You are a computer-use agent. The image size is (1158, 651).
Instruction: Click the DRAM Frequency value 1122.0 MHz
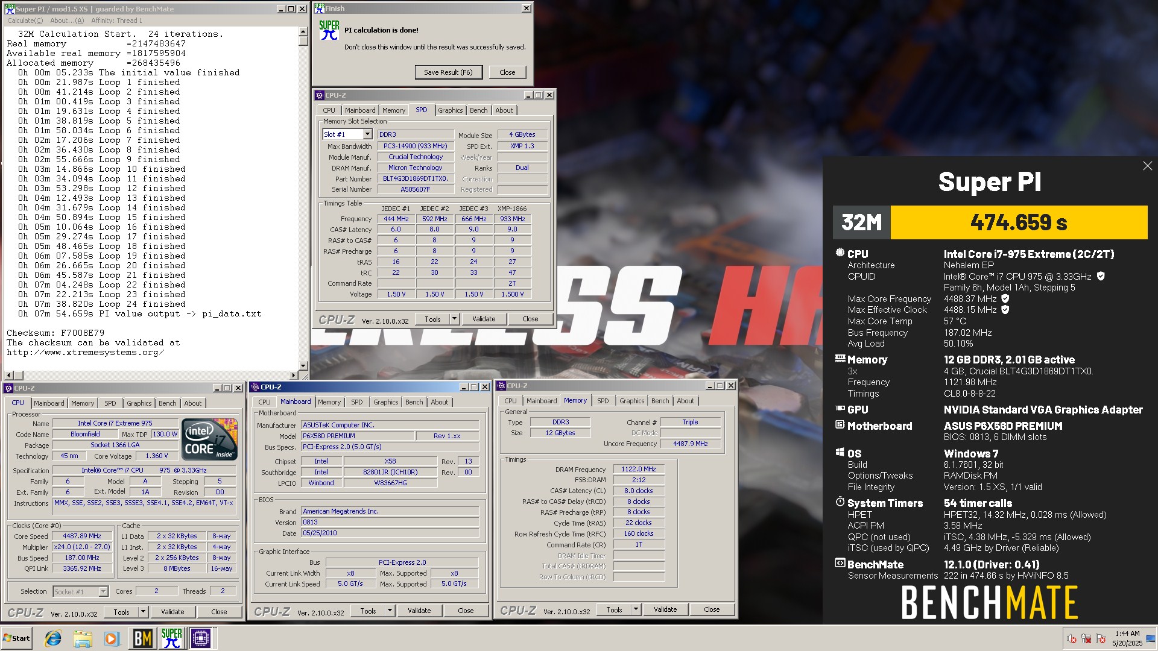(639, 469)
